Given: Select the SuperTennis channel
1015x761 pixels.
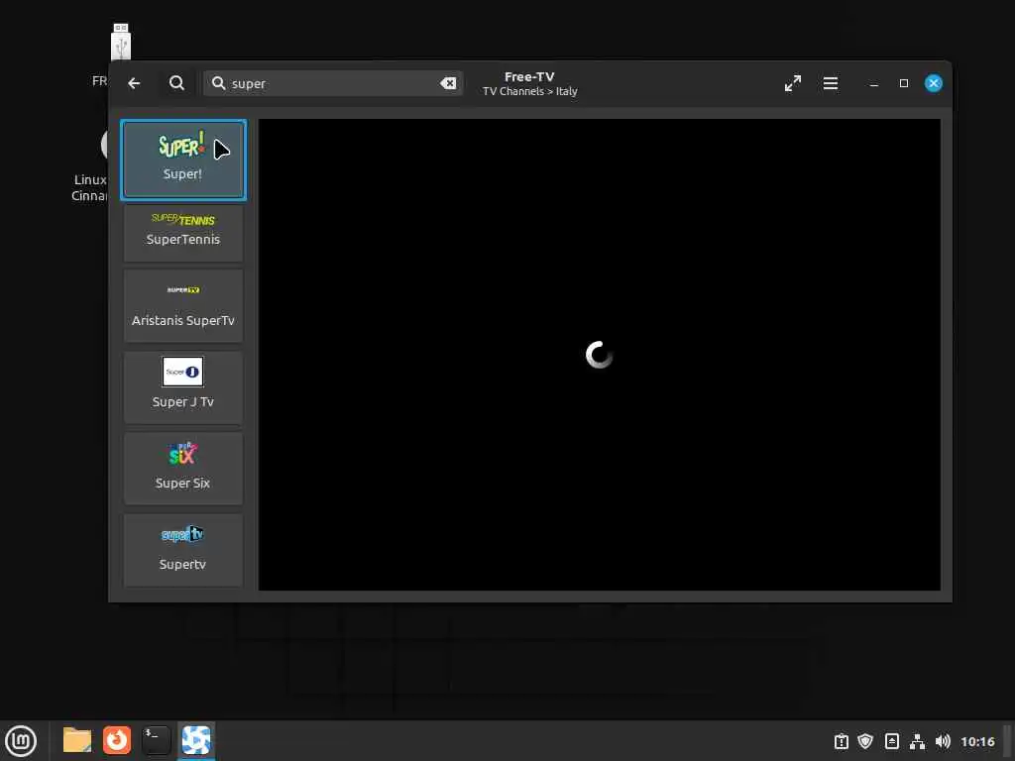Looking at the screenshot, I should click(x=183, y=233).
